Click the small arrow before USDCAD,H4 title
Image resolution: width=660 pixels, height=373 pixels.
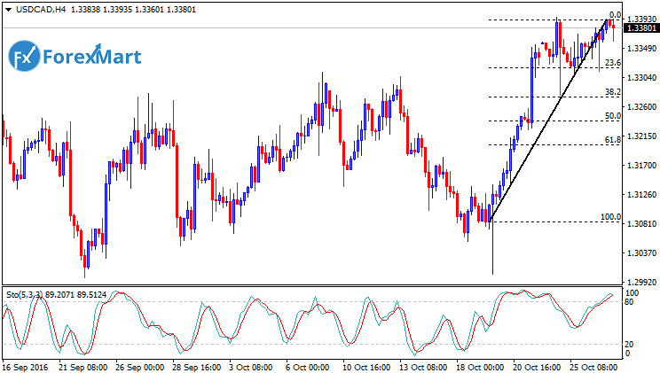pyautogui.click(x=9, y=10)
